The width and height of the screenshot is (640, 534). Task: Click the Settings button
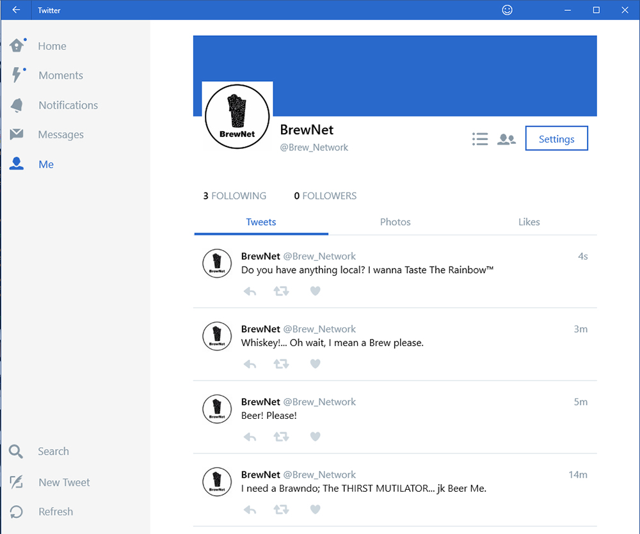[x=556, y=139]
